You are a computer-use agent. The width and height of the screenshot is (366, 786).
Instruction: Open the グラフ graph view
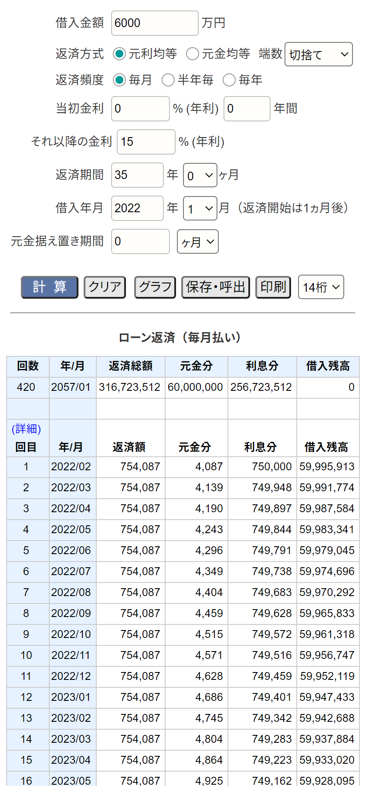click(155, 287)
